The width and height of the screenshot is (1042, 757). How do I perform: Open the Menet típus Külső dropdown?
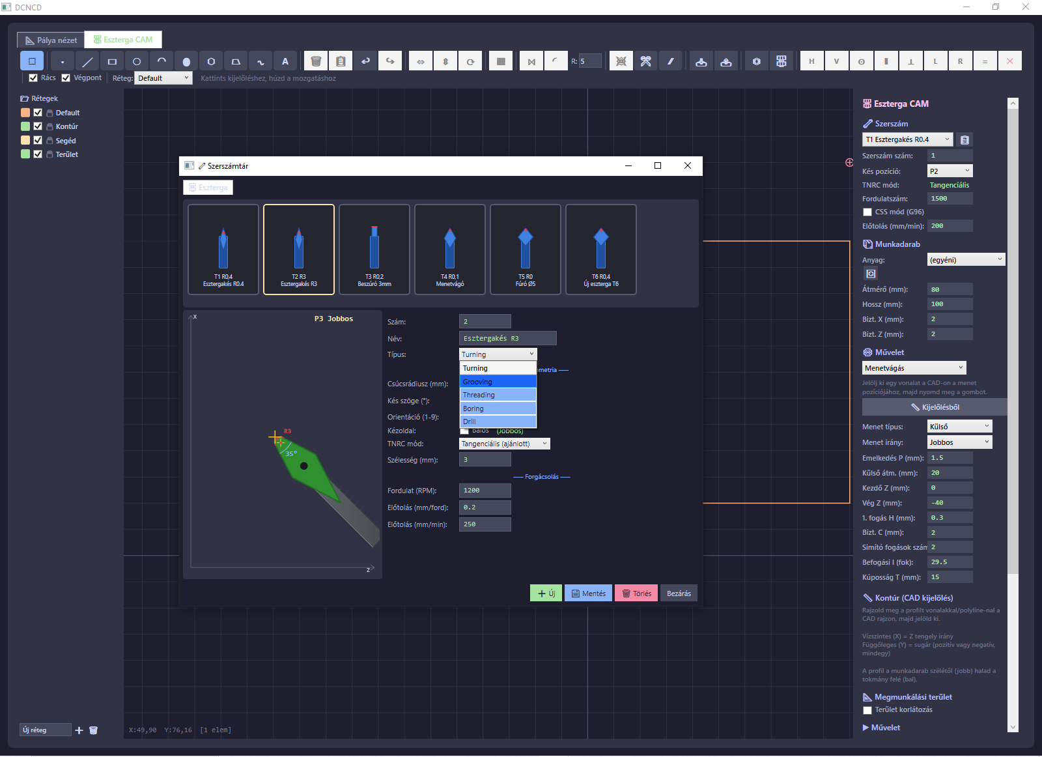click(x=960, y=427)
